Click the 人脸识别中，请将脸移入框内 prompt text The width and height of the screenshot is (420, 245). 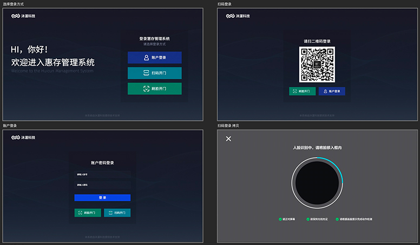pos(317,147)
